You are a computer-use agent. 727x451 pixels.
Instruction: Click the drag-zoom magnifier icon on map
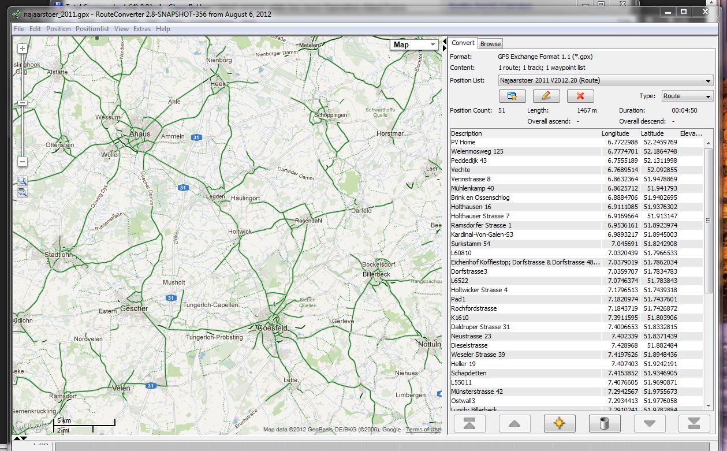click(22, 181)
